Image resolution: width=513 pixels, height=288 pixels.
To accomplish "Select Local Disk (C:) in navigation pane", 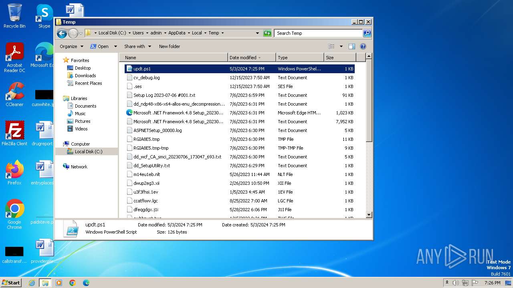I will (x=88, y=152).
